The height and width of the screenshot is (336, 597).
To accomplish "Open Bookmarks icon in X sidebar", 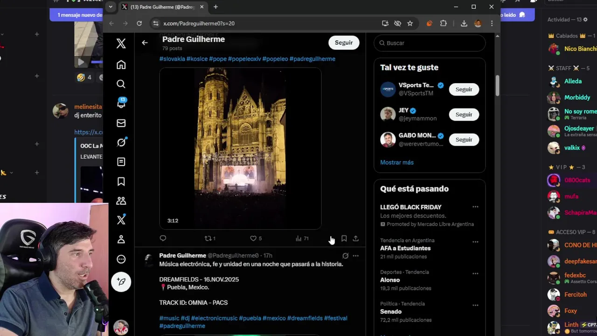I will [x=121, y=182].
